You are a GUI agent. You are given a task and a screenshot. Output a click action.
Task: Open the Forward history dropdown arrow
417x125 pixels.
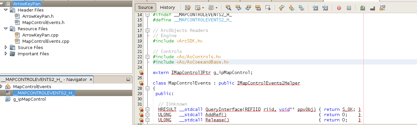point(216,8)
